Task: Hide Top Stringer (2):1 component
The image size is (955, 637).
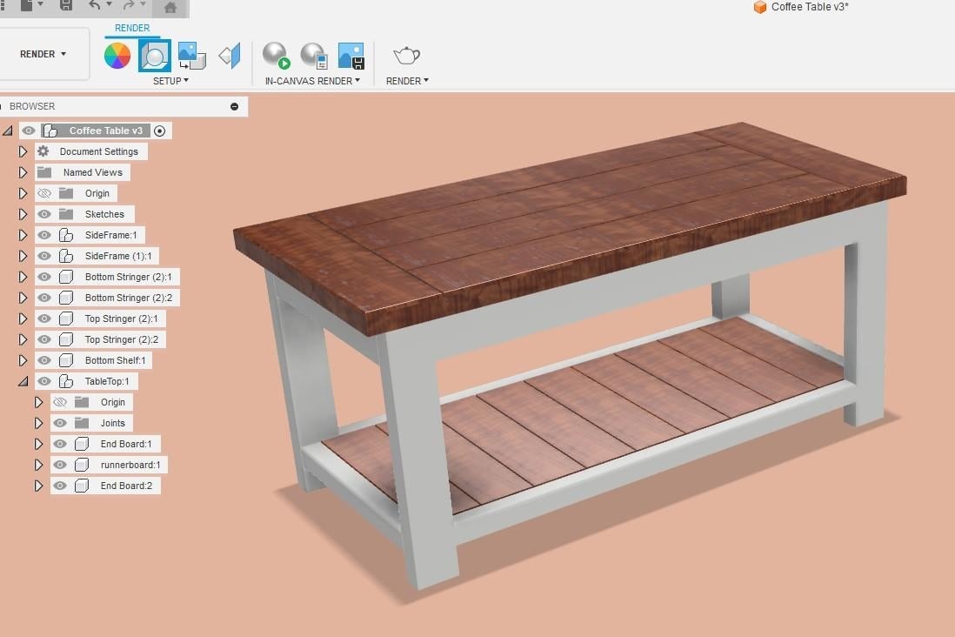Action: click(x=43, y=318)
